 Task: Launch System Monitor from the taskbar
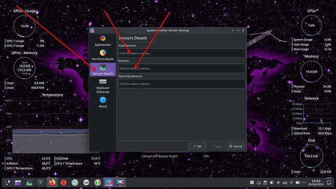pyautogui.click(x=29, y=183)
